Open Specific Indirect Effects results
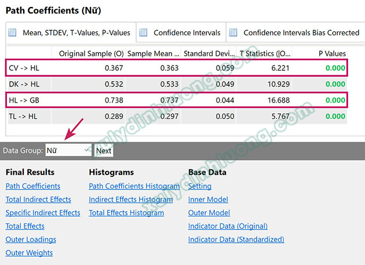 click(43, 213)
